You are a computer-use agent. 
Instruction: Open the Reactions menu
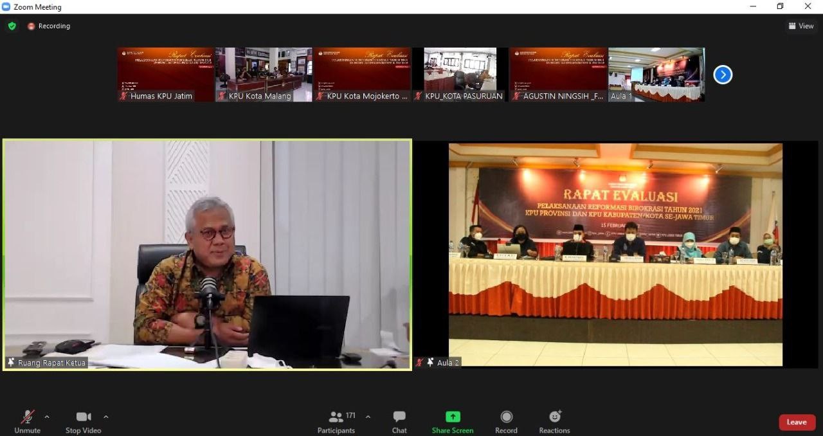click(x=554, y=422)
